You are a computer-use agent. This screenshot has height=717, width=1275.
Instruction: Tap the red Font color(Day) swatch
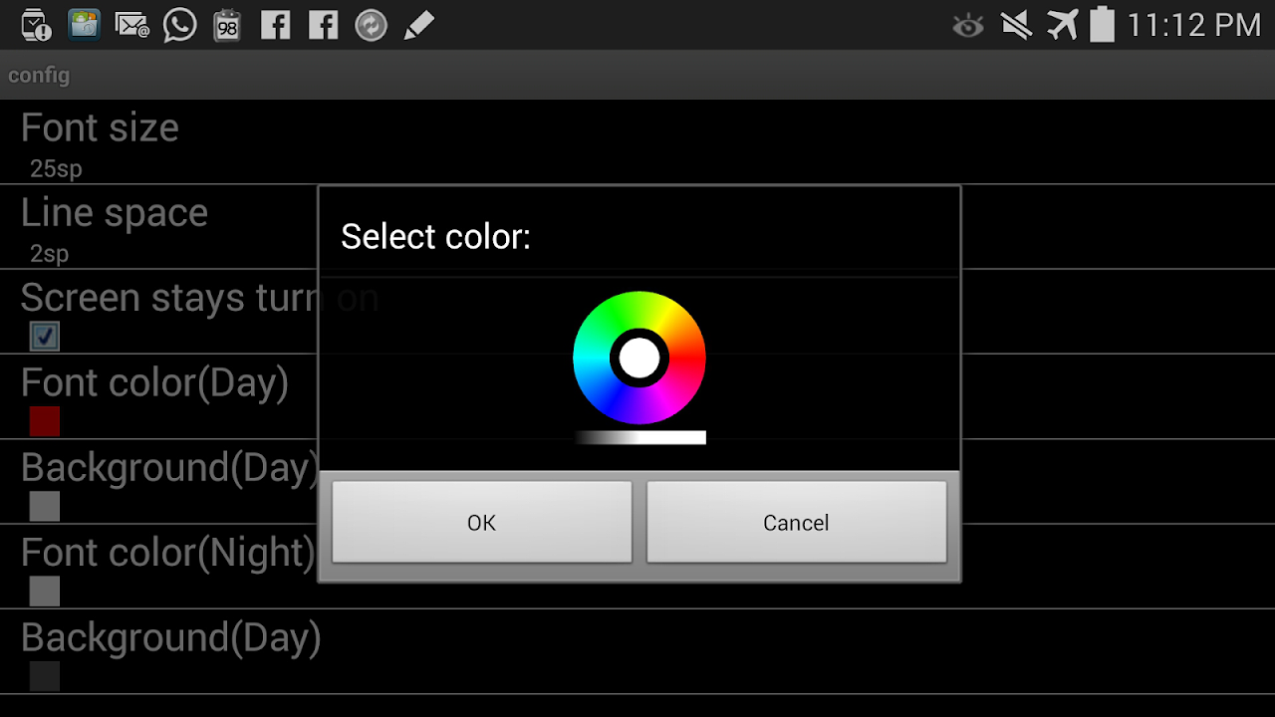pos(45,421)
